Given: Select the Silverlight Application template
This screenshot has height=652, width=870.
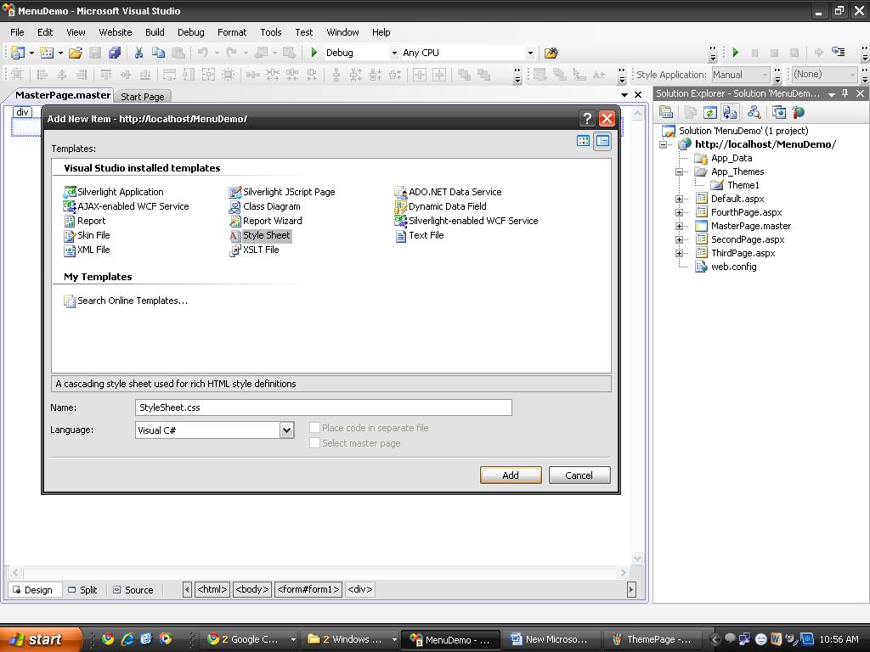Looking at the screenshot, I should 114,193.
